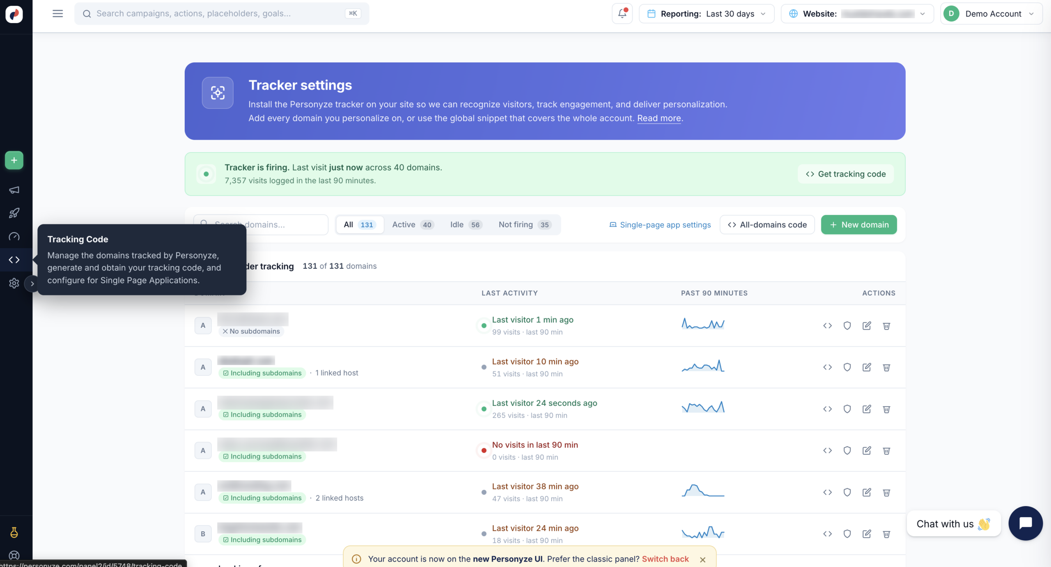Click the sparkline for the 265 visits row
Image resolution: width=1051 pixels, height=567 pixels.
tap(703, 407)
